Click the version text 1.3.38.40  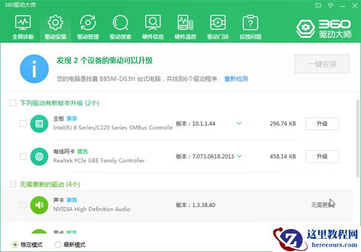click(x=204, y=205)
